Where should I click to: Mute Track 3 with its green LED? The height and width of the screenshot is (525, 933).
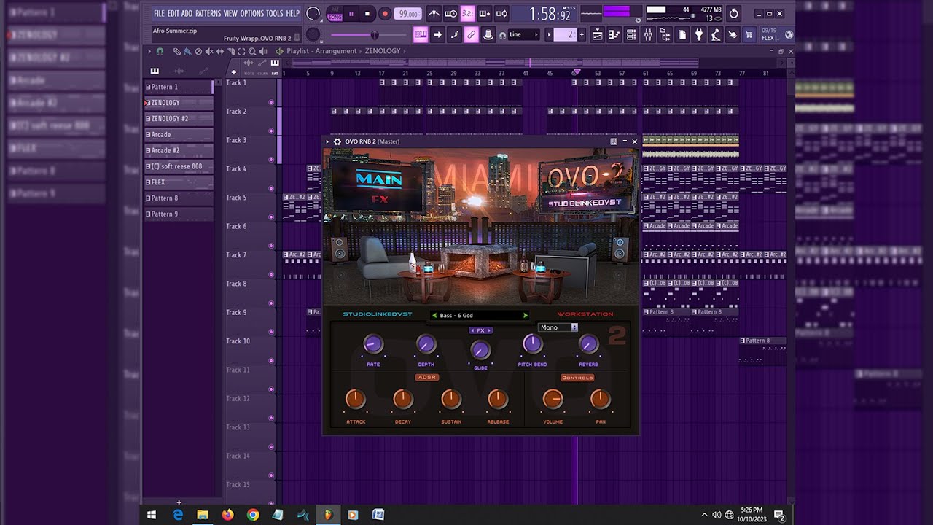click(x=271, y=160)
